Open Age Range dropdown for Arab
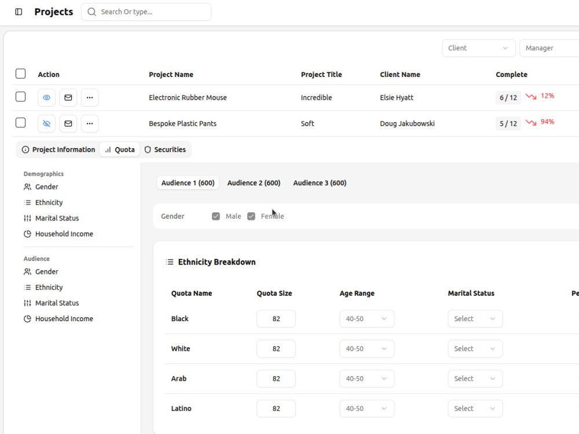Viewport: 579px width, 434px height. tap(367, 378)
